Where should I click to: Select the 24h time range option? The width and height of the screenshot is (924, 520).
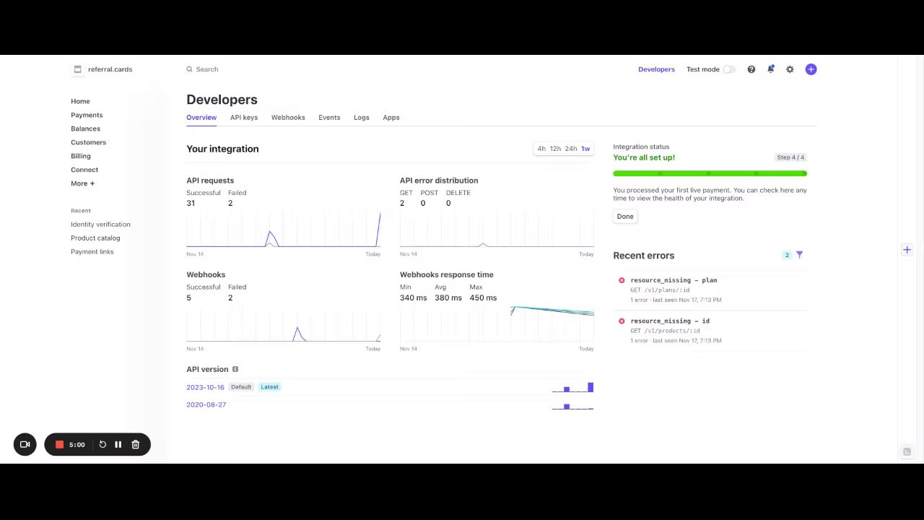coord(571,149)
